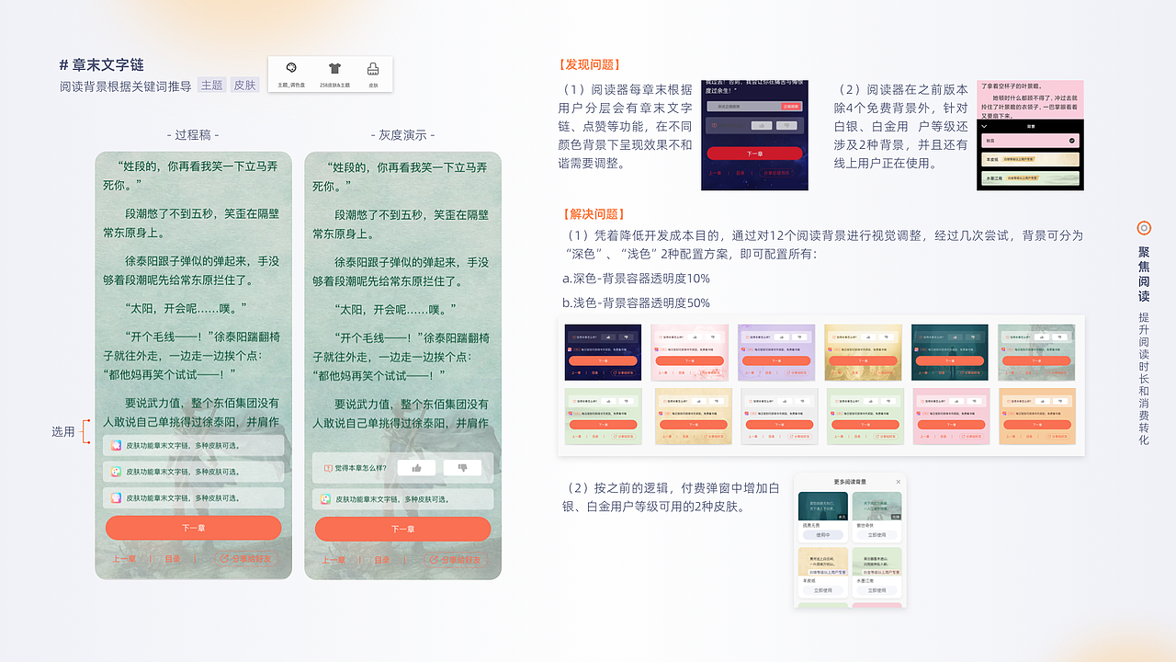1176x662 pixels.
Task: Collapse the 背景 picker using the down chevron
Action: (x=983, y=127)
